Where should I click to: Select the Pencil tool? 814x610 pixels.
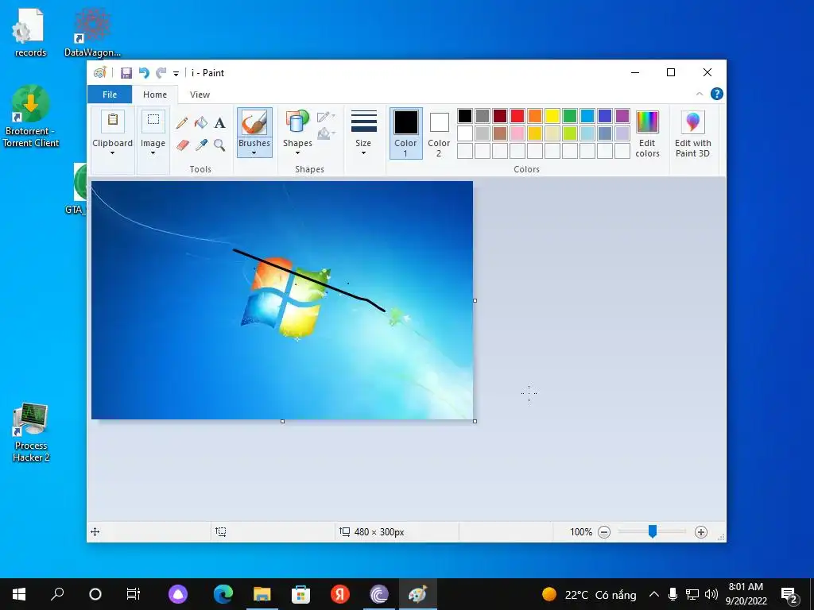click(x=182, y=123)
